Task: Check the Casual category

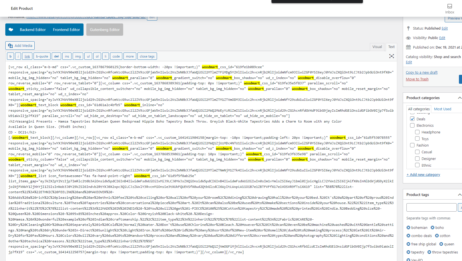Action: (417, 152)
